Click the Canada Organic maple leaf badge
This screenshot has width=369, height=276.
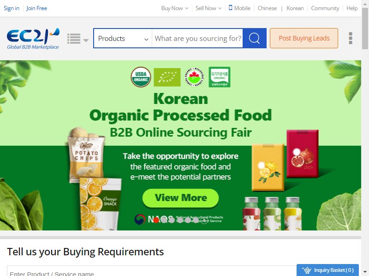[x=194, y=77]
